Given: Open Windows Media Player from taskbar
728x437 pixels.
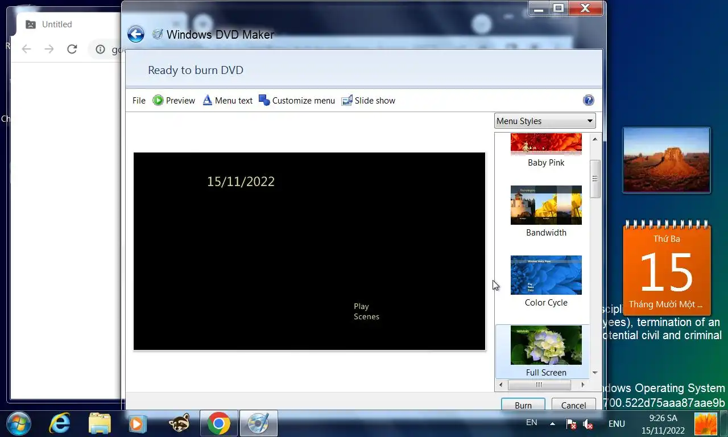Looking at the screenshot, I should point(137,423).
